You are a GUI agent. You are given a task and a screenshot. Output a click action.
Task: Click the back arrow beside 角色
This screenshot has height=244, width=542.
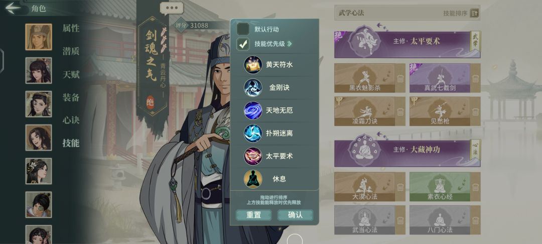click(x=13, y=8)
